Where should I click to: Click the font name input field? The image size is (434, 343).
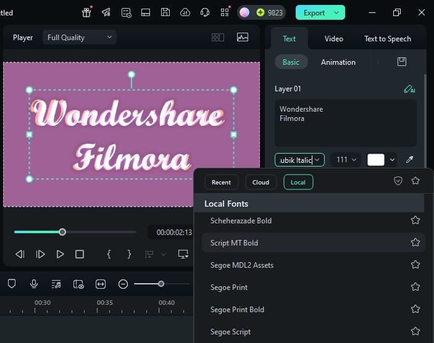click(x=295, y=160)
